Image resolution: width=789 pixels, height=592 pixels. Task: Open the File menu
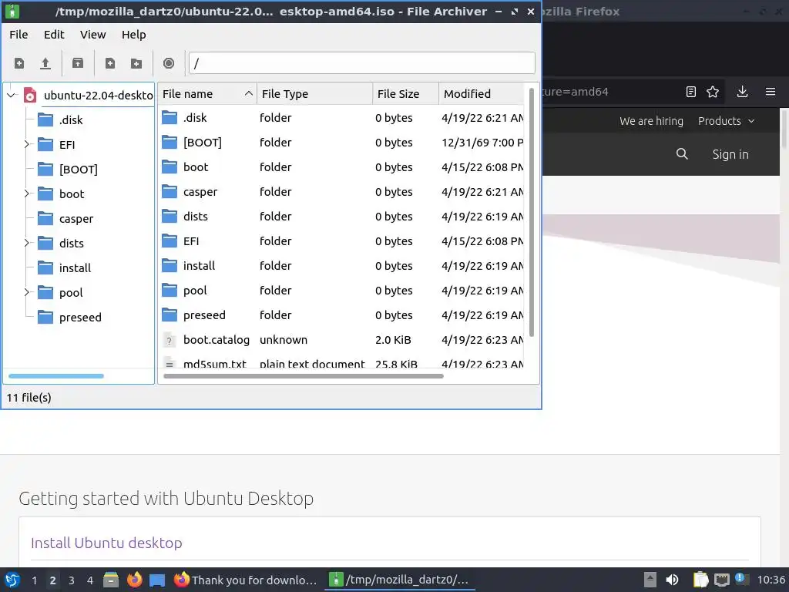click(x=18, y=35)
